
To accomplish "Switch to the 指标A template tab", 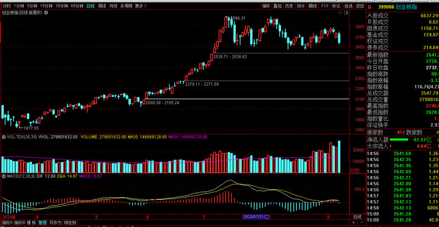I will tap(6, 223).
